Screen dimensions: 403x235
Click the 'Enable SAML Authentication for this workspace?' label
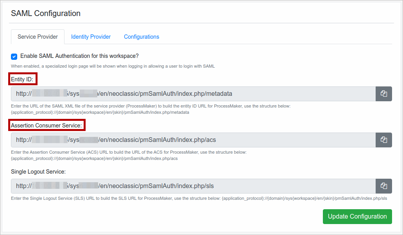[79, 56]
